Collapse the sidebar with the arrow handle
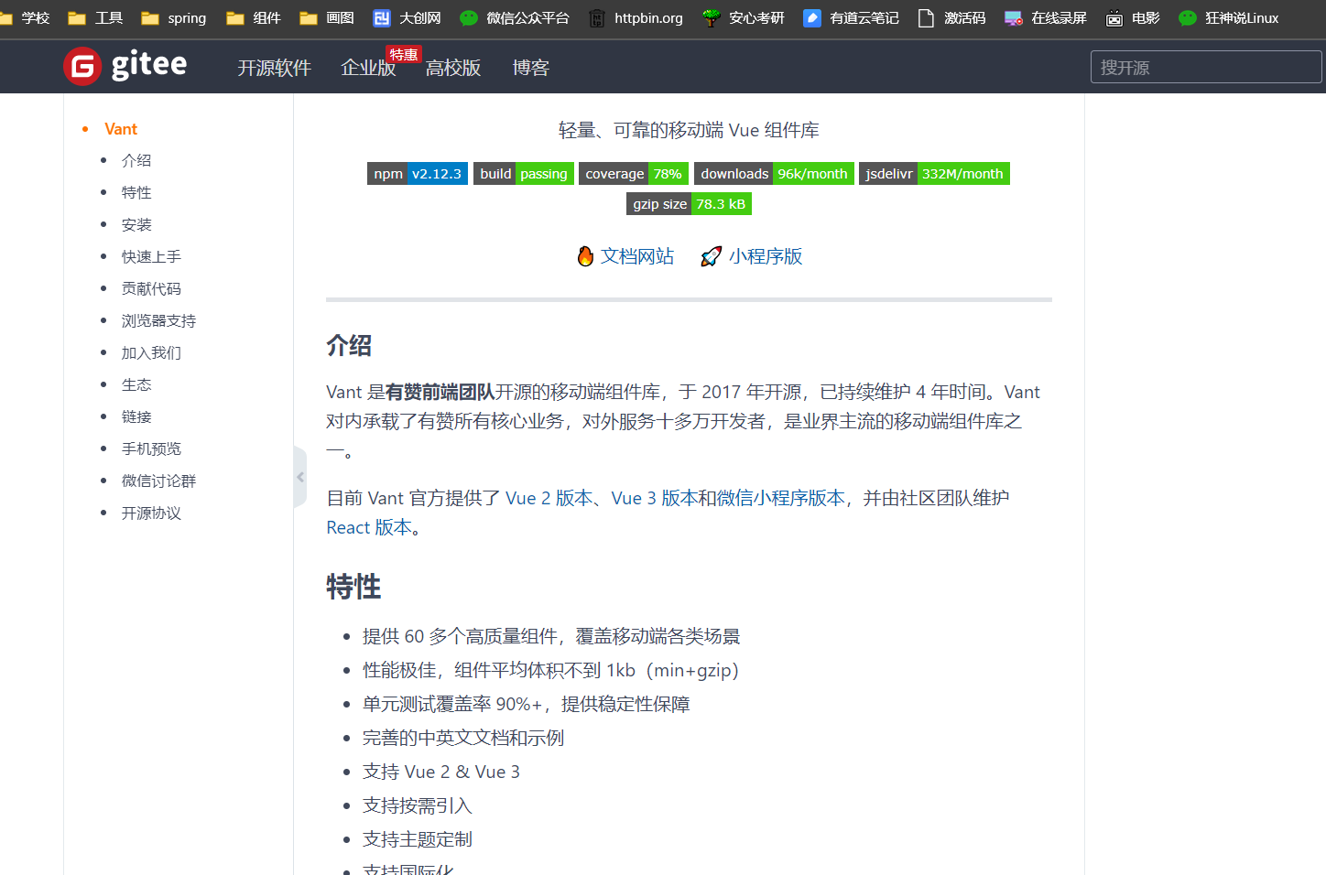 pyautogui.click(x=299, y=477)
